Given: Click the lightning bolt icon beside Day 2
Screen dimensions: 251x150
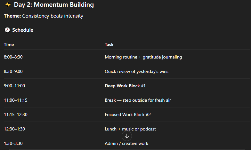Looking at the screenshot, I should click(8, 5).
